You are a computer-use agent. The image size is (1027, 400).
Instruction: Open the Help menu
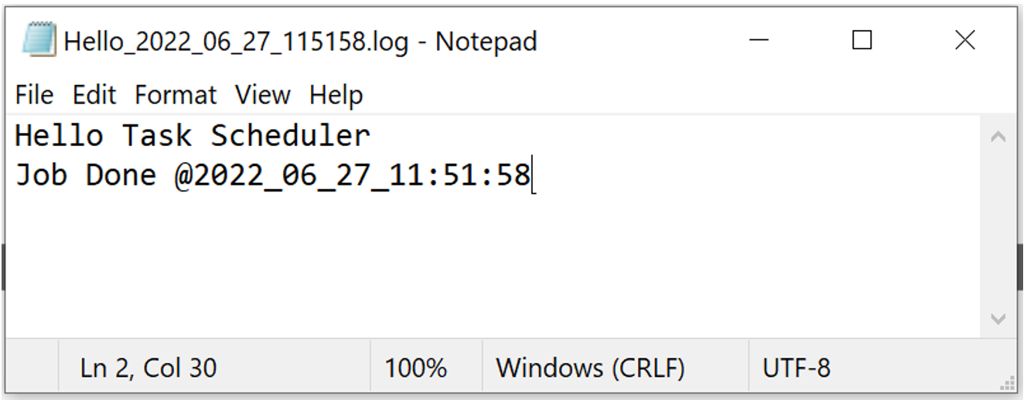click(x=336, y=95)
